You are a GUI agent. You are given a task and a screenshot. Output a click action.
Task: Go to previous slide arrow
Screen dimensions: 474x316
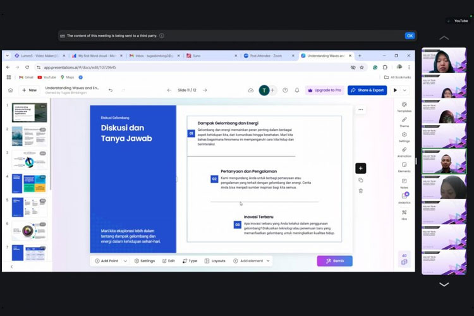(x=169, y=90)
